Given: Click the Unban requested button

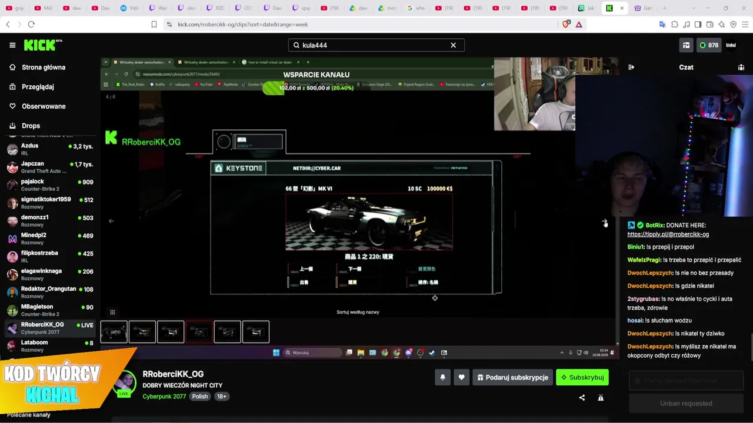Looking at the screenshot, I should 686,404.
